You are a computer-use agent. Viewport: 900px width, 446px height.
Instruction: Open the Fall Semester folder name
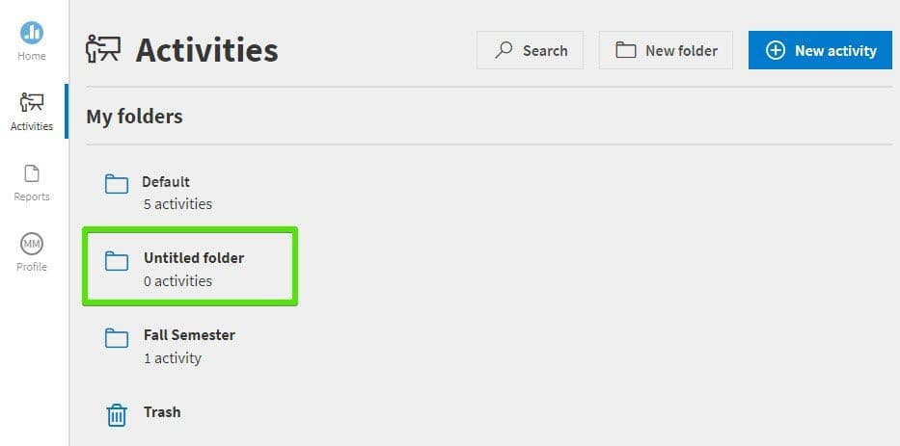click(189, 335)
